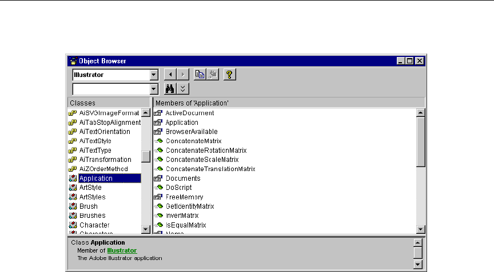The height and width of the screenshot is (272, 494).
Task: Click Members list scroll up arrow
Action: point(421,113)
